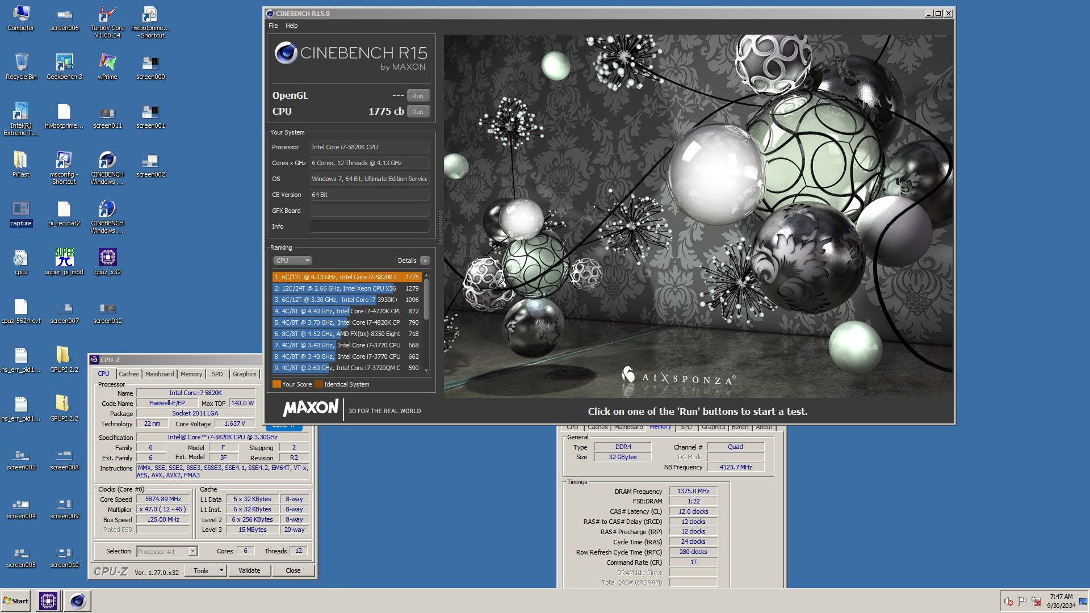The height and width of the screenshot is (613, 1090).
Task: Open the CPU ranking type dropdown
Action: click(x=292, y=261)
